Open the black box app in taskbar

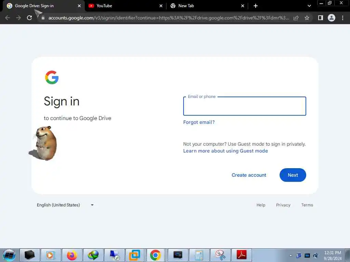[30, 255]
